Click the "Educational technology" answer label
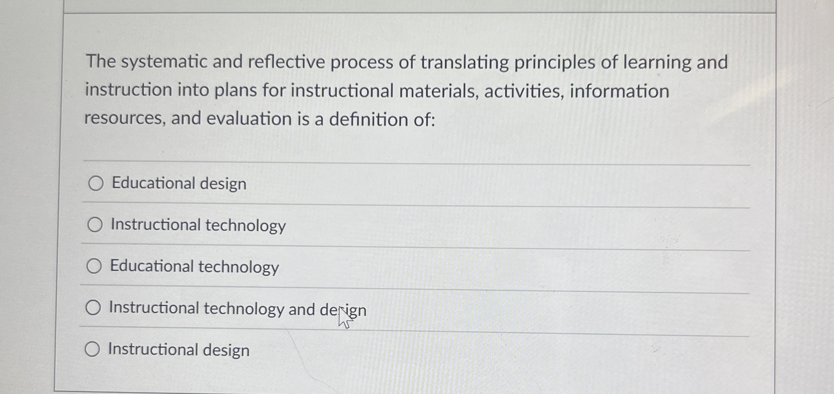This screenshot has width=834, height=394. pyautogui.click(x=194, y=267)
